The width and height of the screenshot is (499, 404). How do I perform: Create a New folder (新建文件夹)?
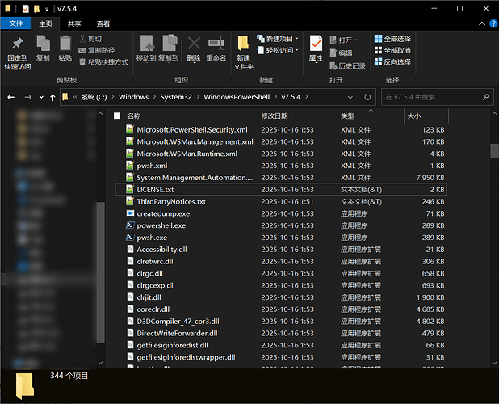[244, 53]
